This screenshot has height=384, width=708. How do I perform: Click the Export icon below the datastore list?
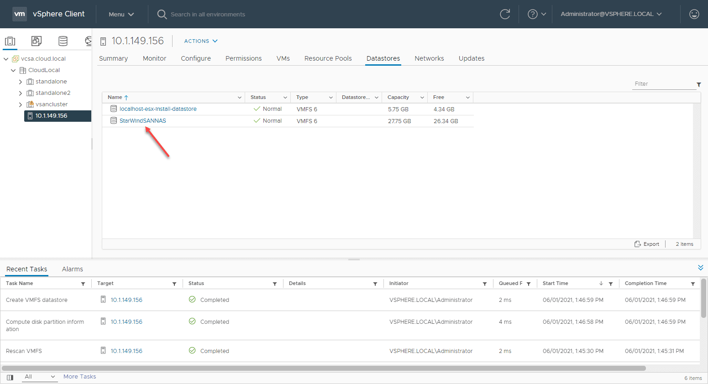click(x=646, y=244)
